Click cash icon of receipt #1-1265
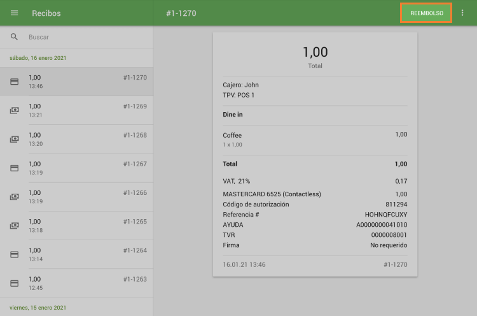Screen dimensions: 477x316 (x=15, y=226)
